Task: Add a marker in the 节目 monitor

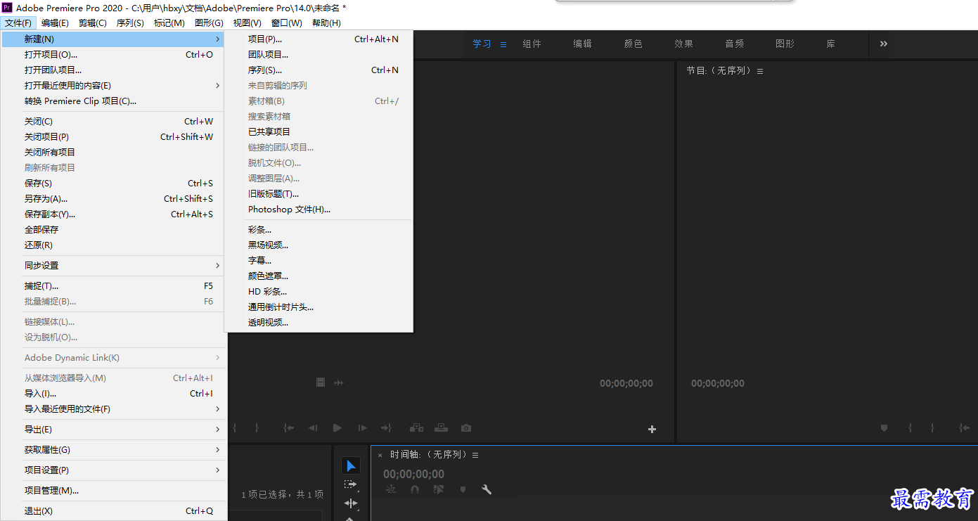Action: click(884, 427)
